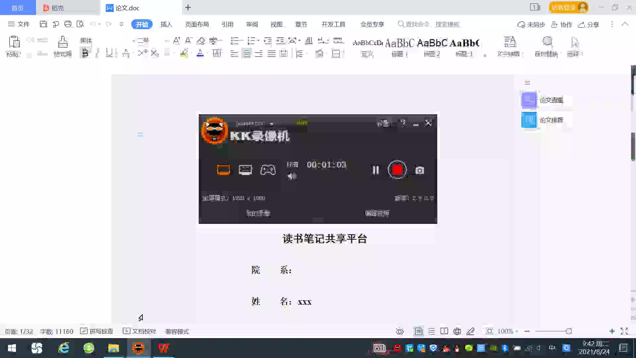The width and height of the screenshot is (636, 358).
Task: Toggle 拼写检查 in status bar
Action: (97, 331)
